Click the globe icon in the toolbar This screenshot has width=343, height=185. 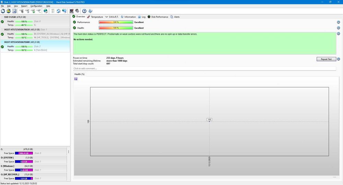[x=46, y=11]
